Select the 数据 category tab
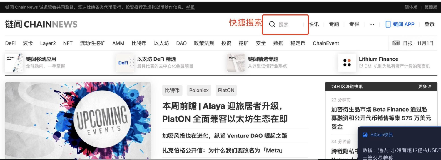The width and height of the screenshot is (441, 160). click(x=278, y=43)
